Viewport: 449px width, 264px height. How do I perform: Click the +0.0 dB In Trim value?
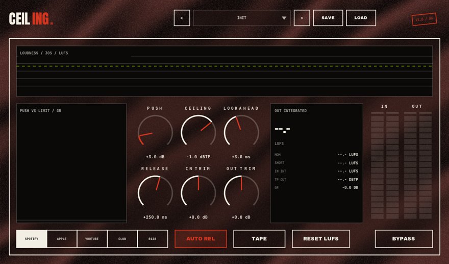click(x=198, y=218)
